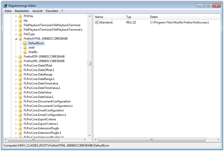Click the ShellEx folder icon
Viewport: 224px width, 151px height.
tap(25, 52)
